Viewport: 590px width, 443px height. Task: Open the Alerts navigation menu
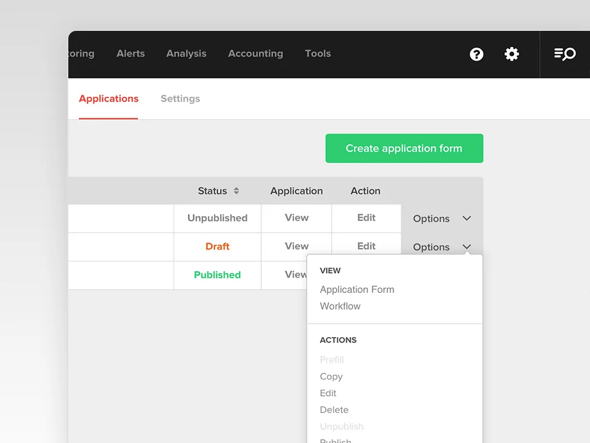pyautogui.click(x=131, y=53)
